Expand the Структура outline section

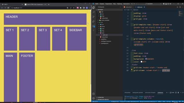pos(109,97)
